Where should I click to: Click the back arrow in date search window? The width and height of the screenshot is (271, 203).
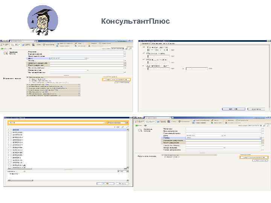tap(2, 49)
